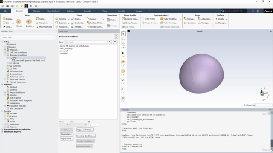The height and width of the screenshot is (153, 273).
Task: Open the File menu
Action: (6, 11)
